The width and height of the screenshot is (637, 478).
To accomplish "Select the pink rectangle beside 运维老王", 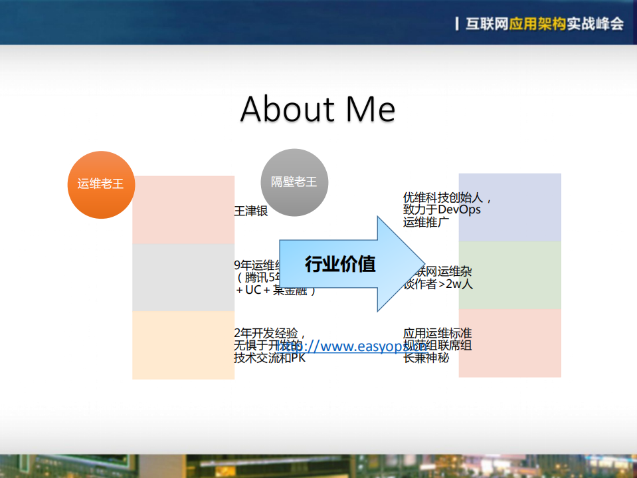I will 183,208.
